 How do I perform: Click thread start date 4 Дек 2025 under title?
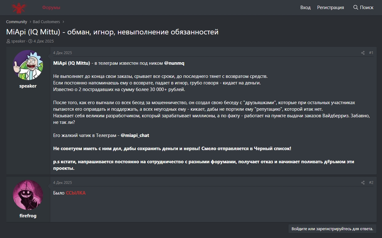point(44,41)
